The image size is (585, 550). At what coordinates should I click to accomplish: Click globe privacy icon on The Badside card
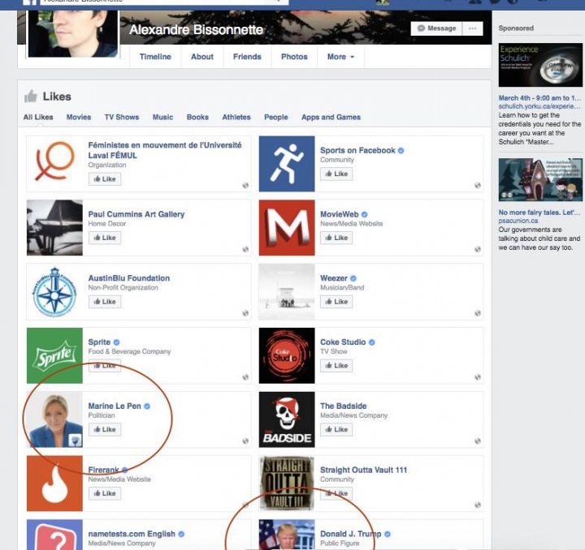point(478,441)
